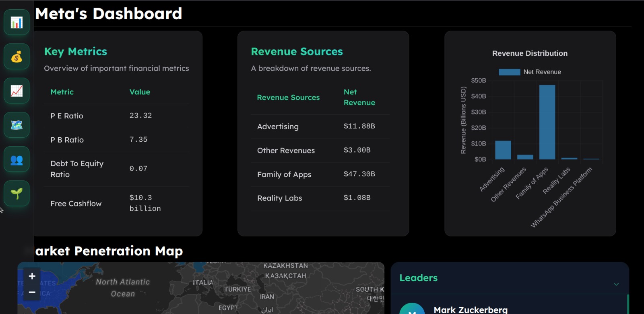The height and width of the screenshot is (314, 644).
Task: Toggle the Net Revenue legend swatch
Action: (x=509, y=72)
